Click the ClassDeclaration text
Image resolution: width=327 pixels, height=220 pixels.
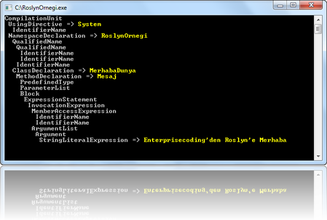click(x=43, y=71)
